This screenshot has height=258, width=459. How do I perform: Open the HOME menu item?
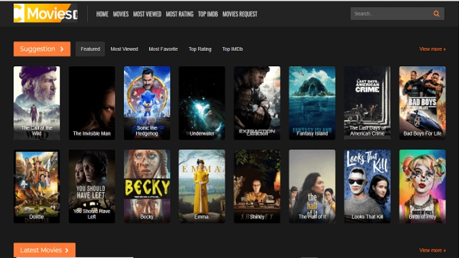click(102, 14)
